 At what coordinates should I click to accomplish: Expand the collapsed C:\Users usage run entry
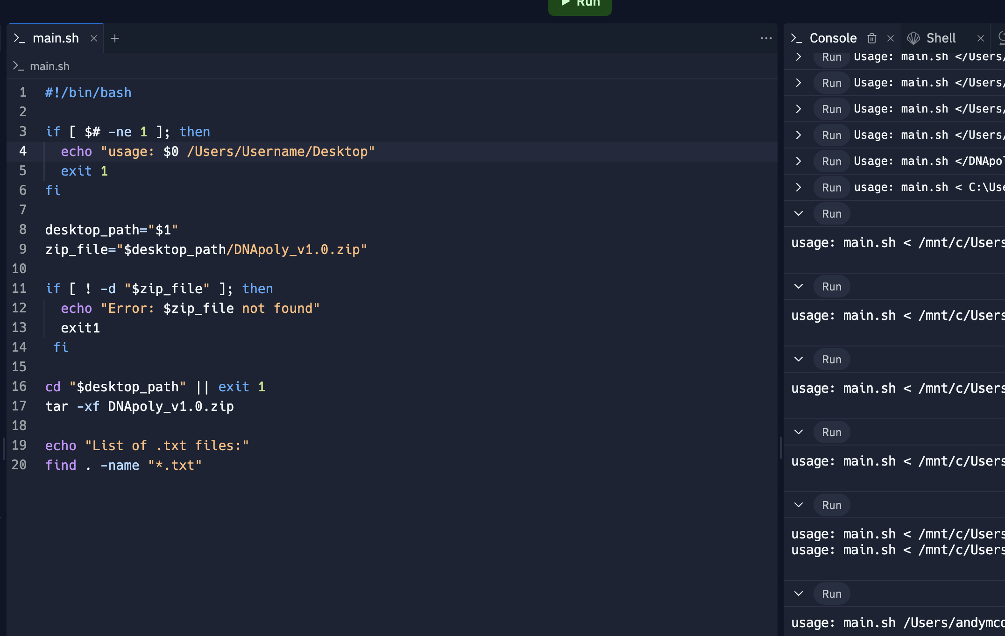[x=799, y=187]
